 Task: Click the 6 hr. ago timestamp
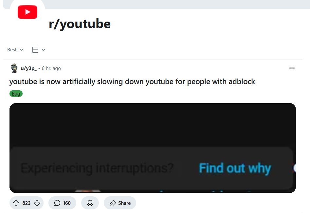[x=51, y=68]
